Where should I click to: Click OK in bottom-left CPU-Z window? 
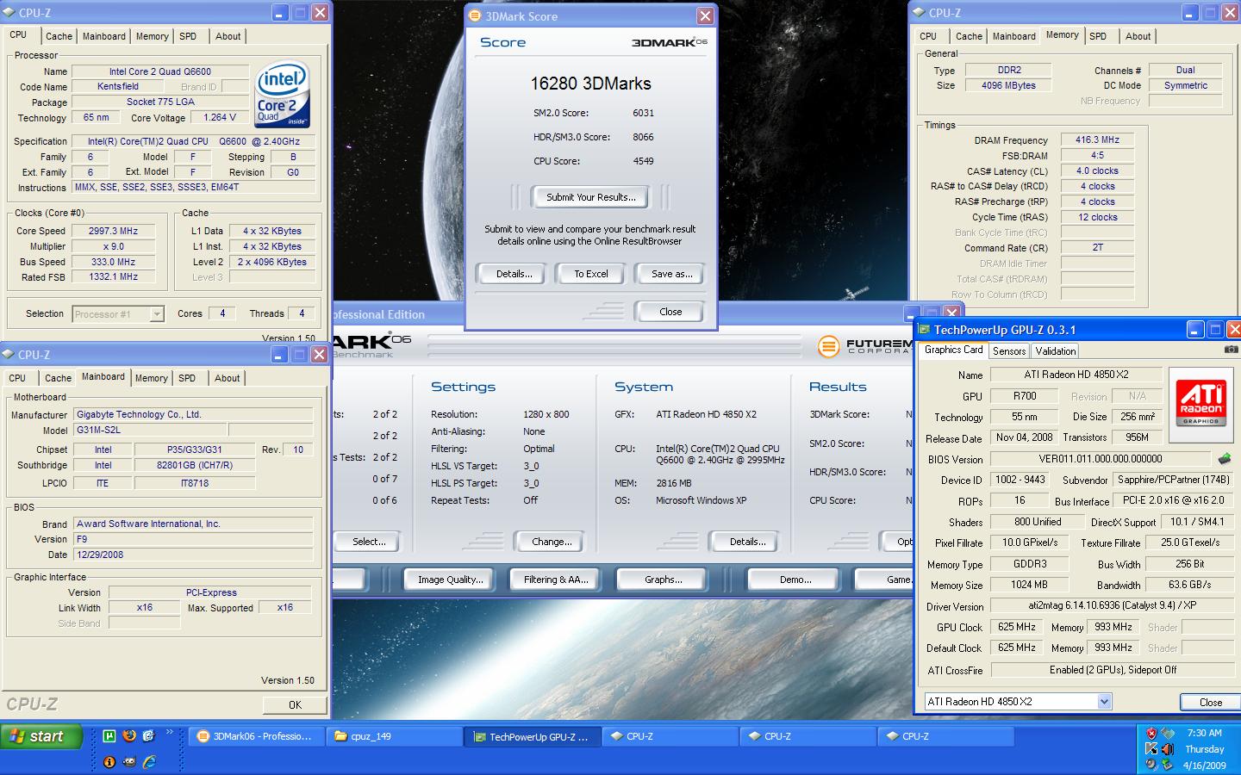point(295,704)
